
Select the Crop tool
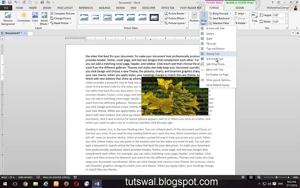pos(254,19)
